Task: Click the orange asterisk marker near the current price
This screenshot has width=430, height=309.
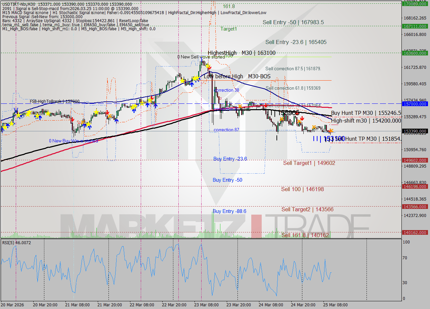Action: (x=331, y=131)
